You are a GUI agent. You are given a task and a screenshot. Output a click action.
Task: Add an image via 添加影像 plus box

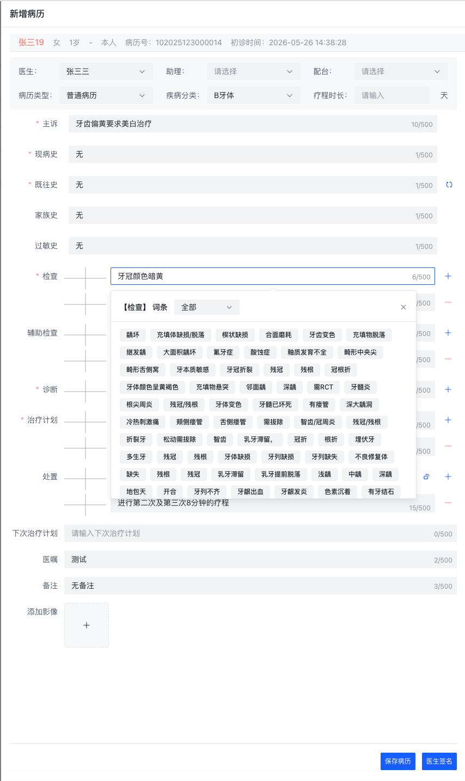(x=87, y=625)
